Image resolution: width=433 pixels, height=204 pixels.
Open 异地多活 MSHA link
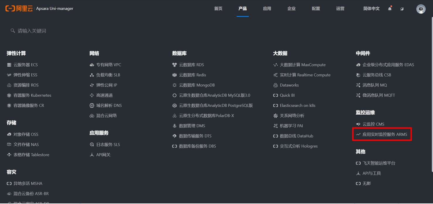[x=28, y=183]
